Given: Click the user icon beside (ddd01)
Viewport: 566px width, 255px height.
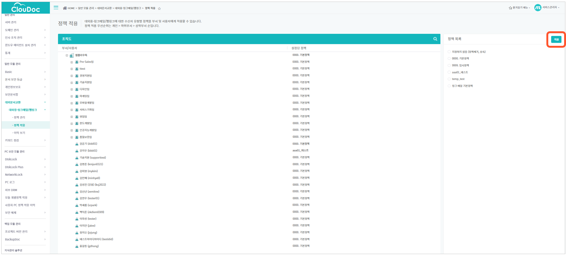Looking at the screenshot, I should point(77,144).
